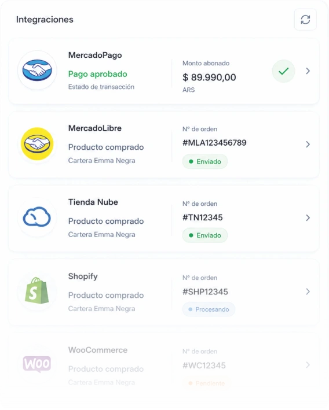Image resolution: width=329 pixels, height=410 pixels.
Task: Click Producto comprado in Shopify card
Action: point(106,295)
